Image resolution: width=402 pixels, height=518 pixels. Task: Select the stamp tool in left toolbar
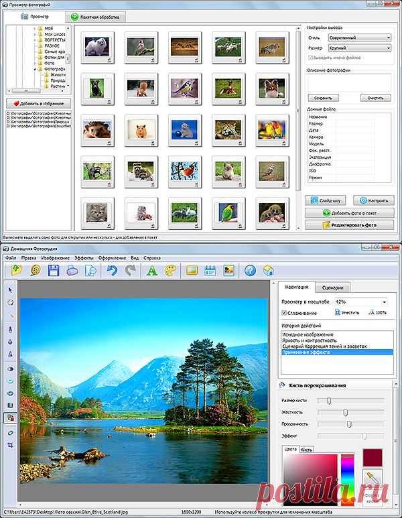(x=10, y=330)
